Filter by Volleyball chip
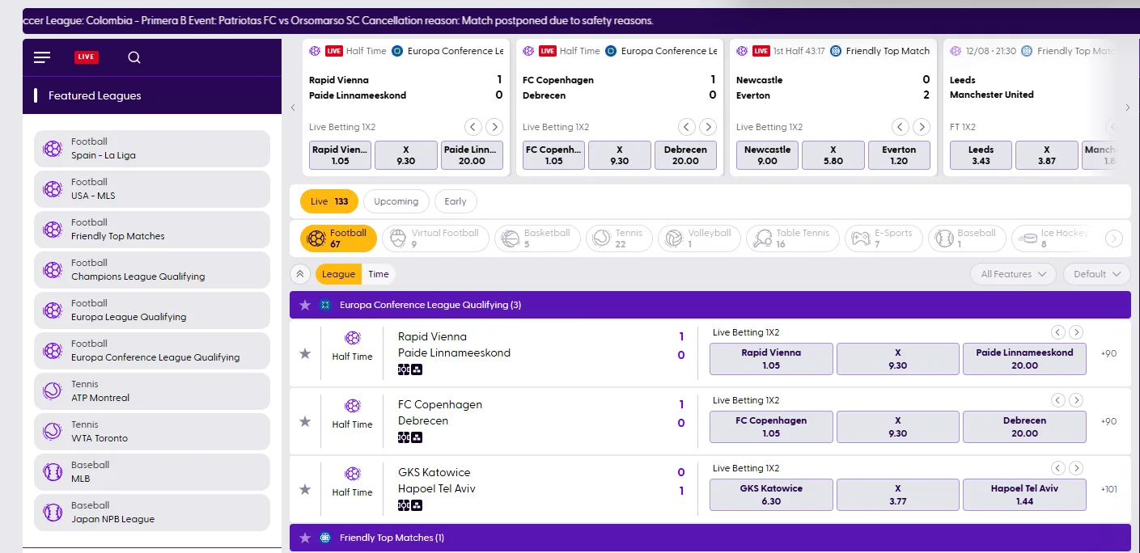This screenshot has height=553, width=1140. [x=699, y=239]
